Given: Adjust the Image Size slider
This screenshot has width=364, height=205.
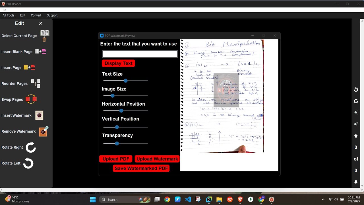Looking at the screenshot, I should click(125, 96).
